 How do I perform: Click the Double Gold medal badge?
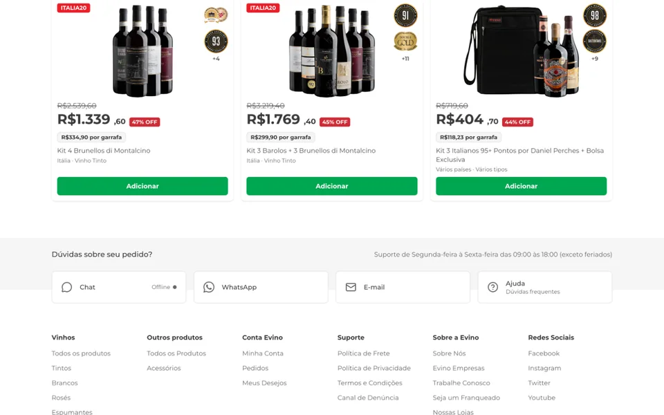pyautogui.click(x=405, y=41)
